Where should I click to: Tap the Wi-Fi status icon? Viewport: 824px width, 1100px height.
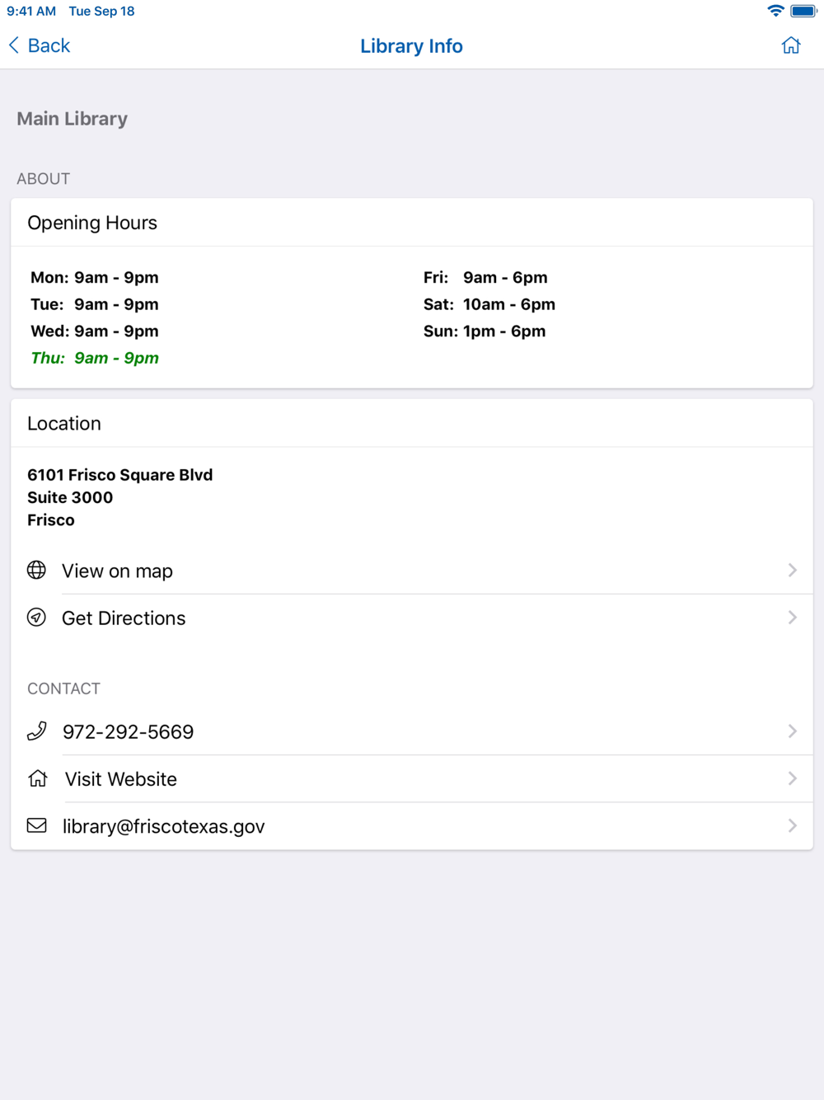coord(775,11)
